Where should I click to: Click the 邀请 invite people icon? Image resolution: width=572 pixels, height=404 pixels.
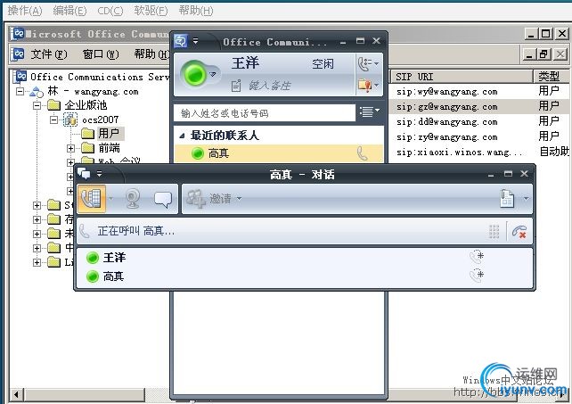point(196,199)
